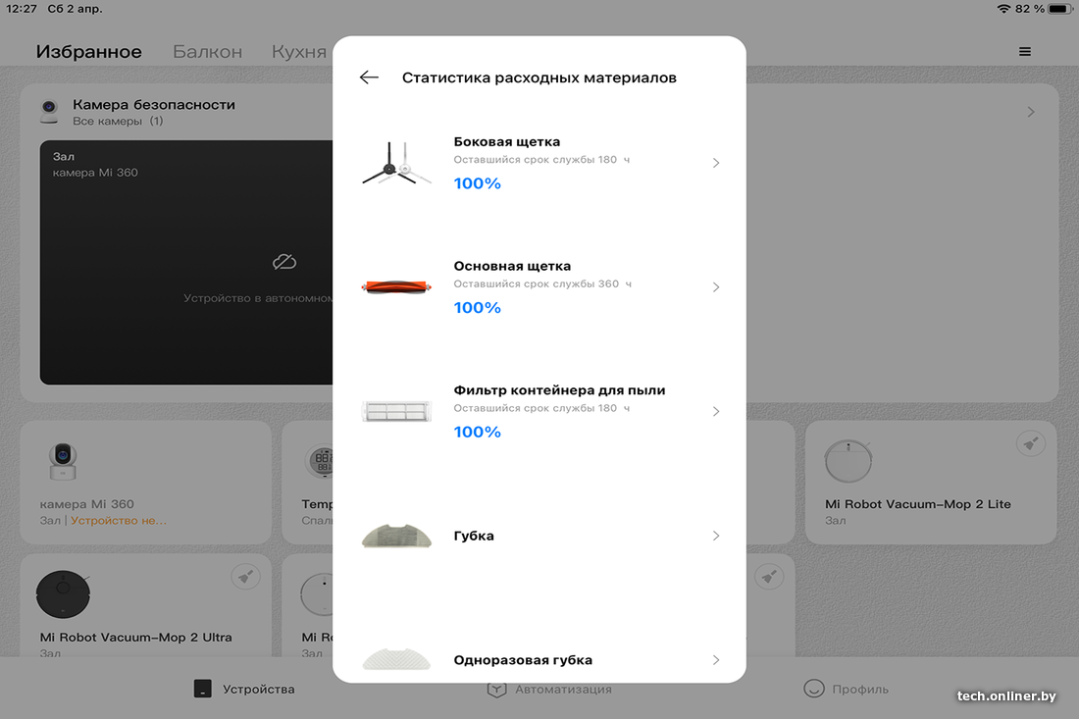The height and width of the screenshot is (719, 1079).
Task: Expand the Губка row chevron
Action: tap(716, 536)
